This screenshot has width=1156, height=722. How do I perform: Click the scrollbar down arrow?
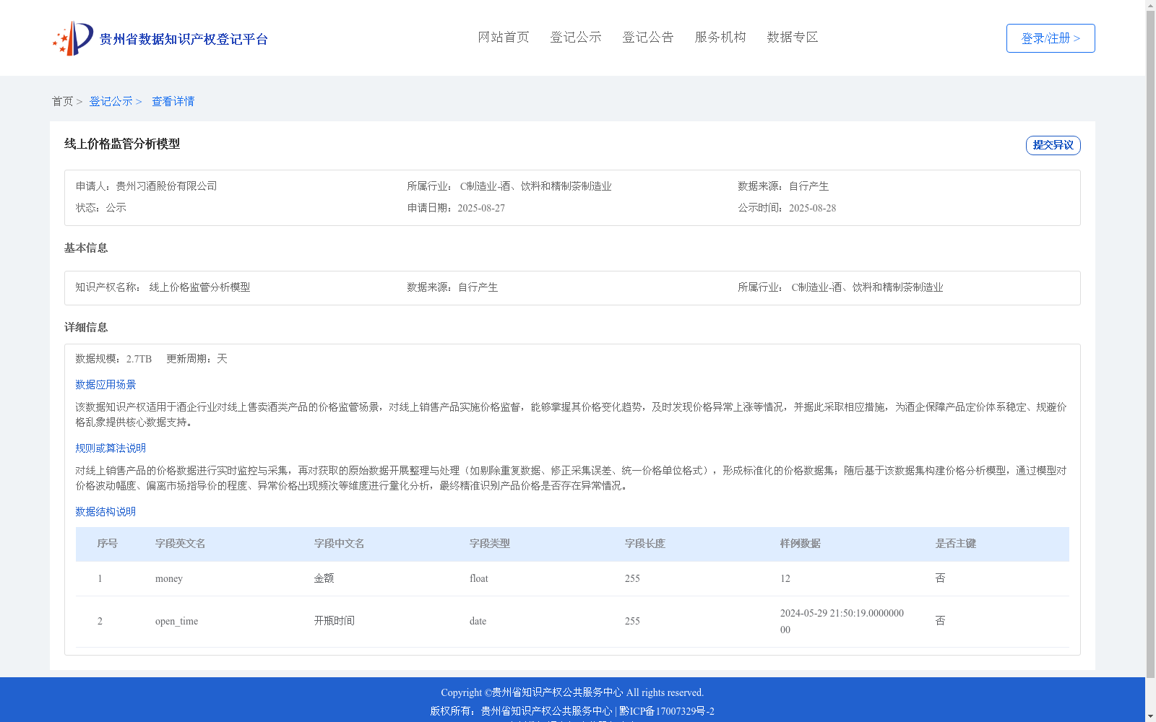(1151, 716)
